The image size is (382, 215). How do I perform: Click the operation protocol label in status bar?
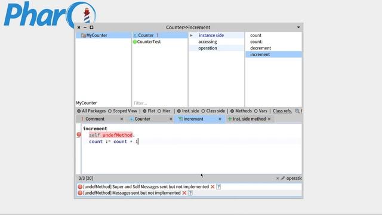point(294,179)
